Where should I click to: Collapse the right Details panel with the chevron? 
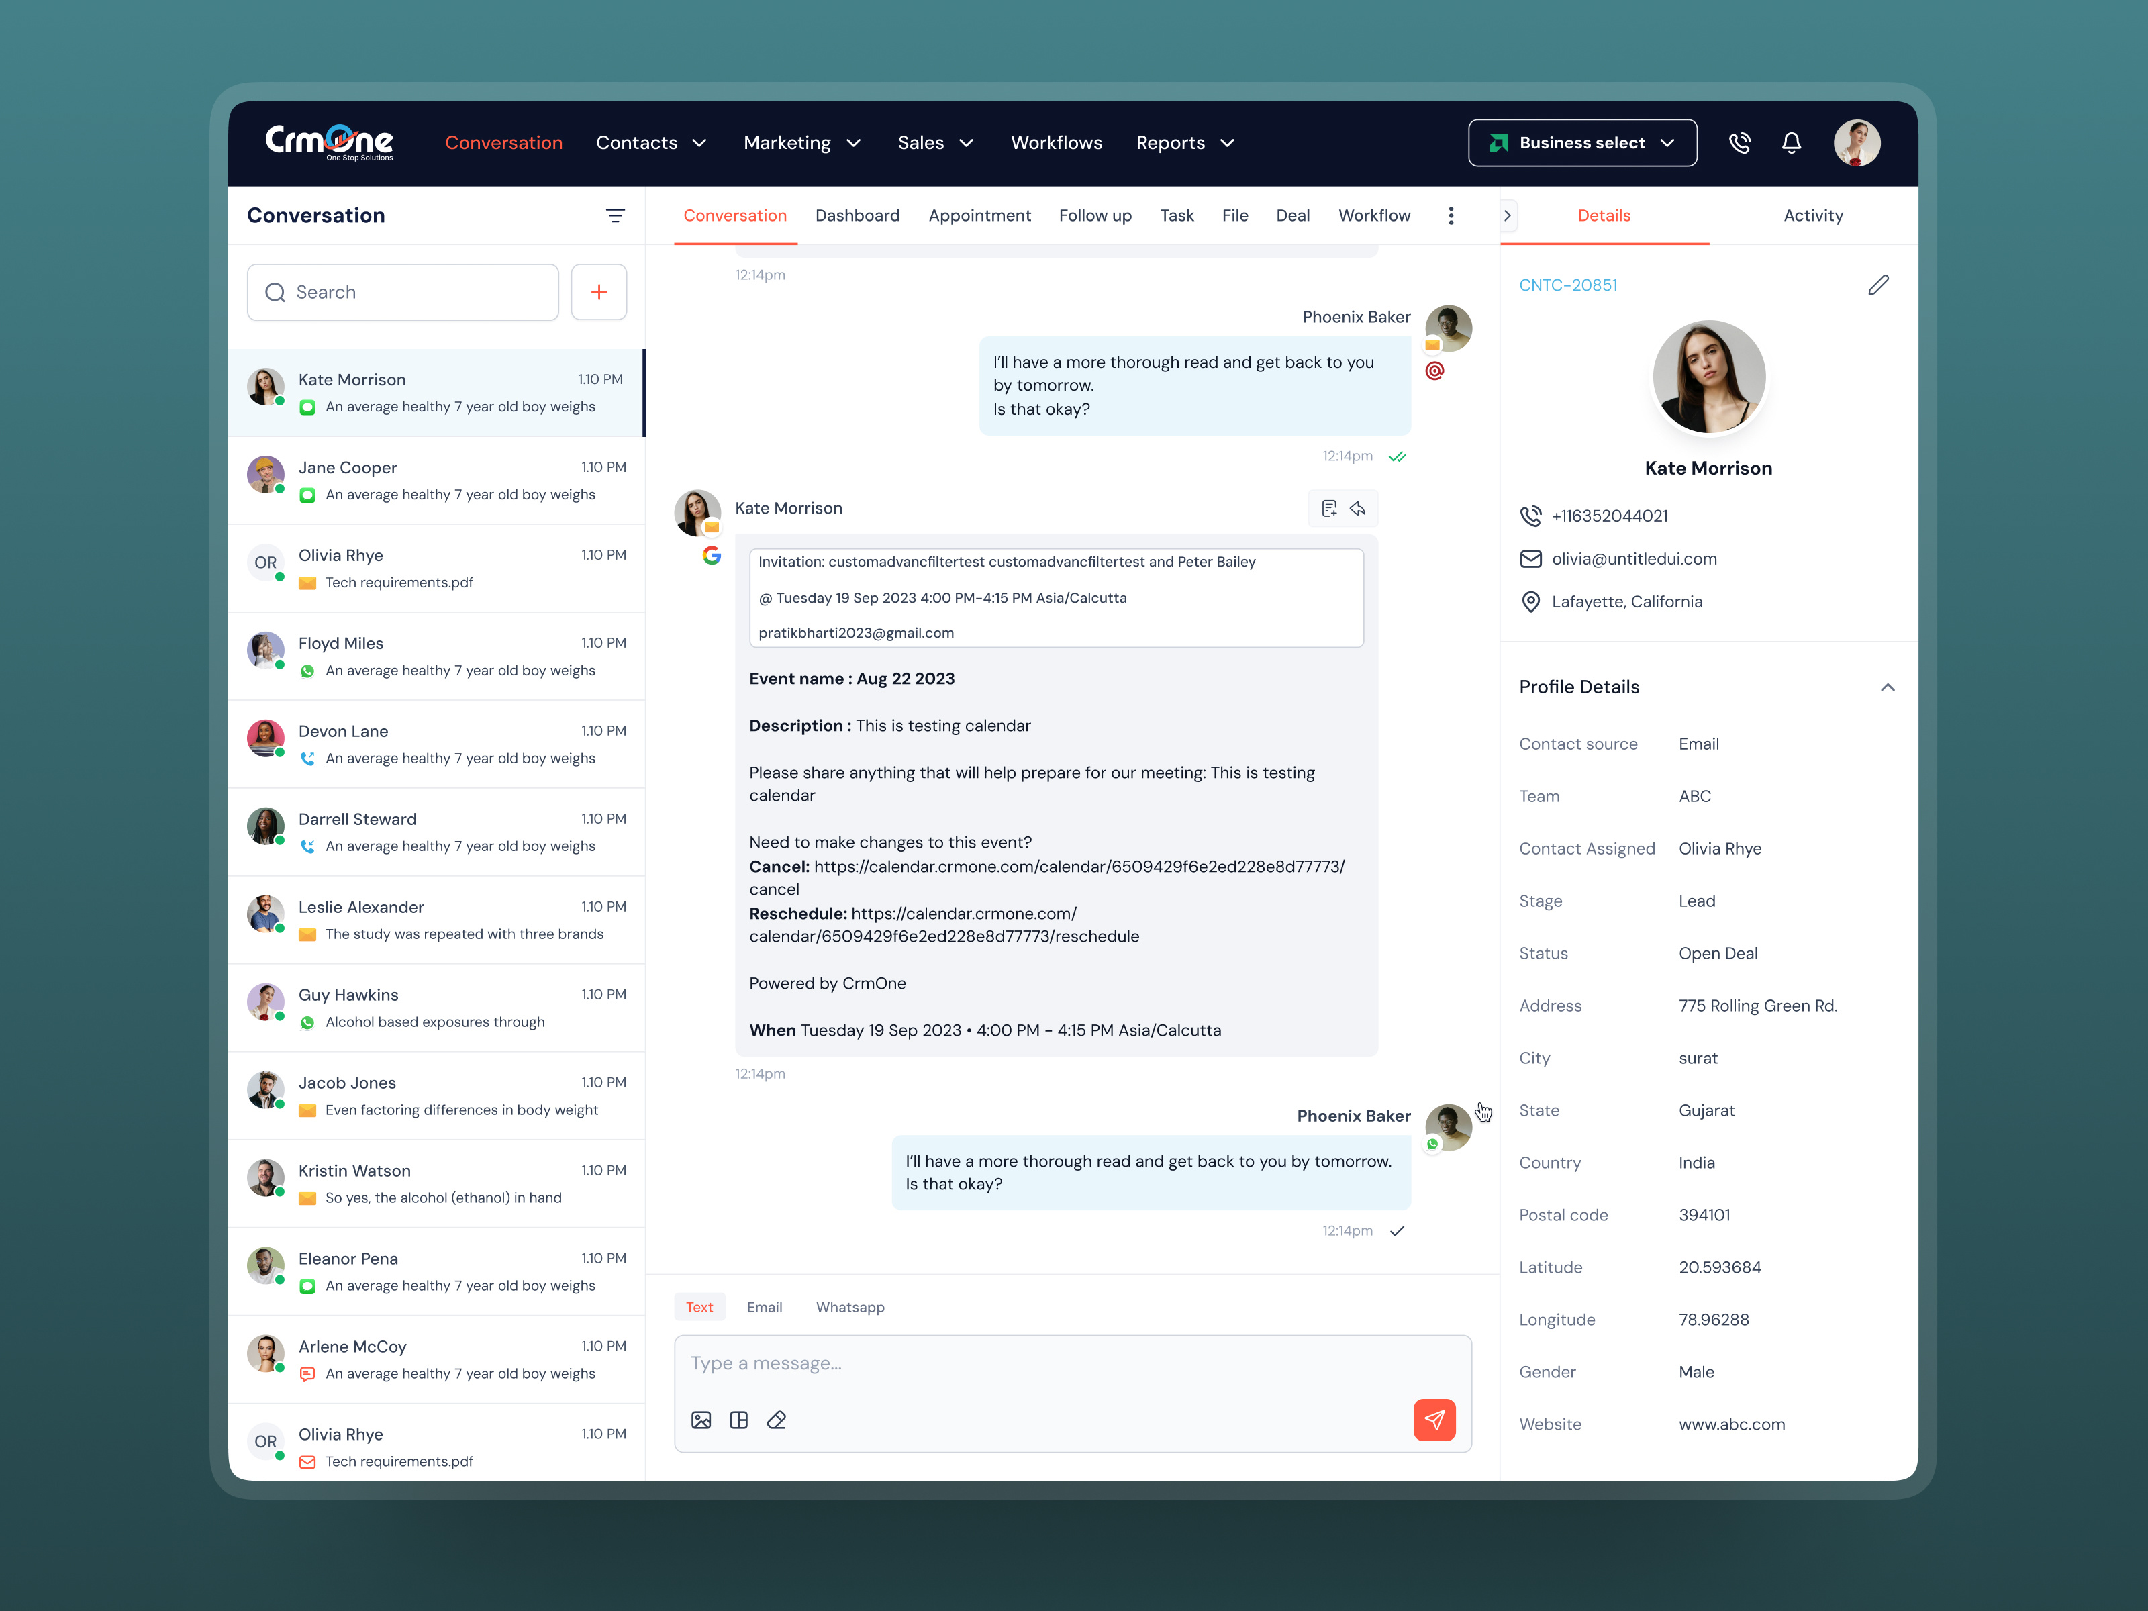(1507, 215)
